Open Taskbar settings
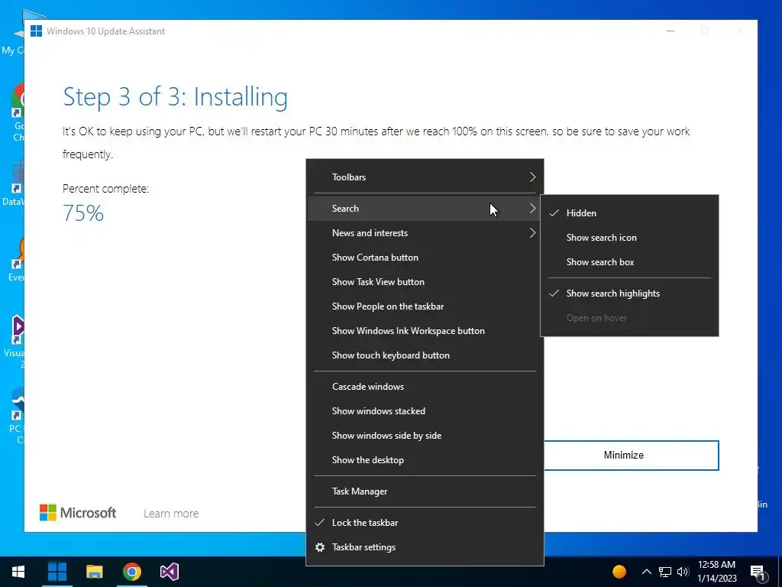The width and height of the screenshot is (782, 587). tap(425, 547)
